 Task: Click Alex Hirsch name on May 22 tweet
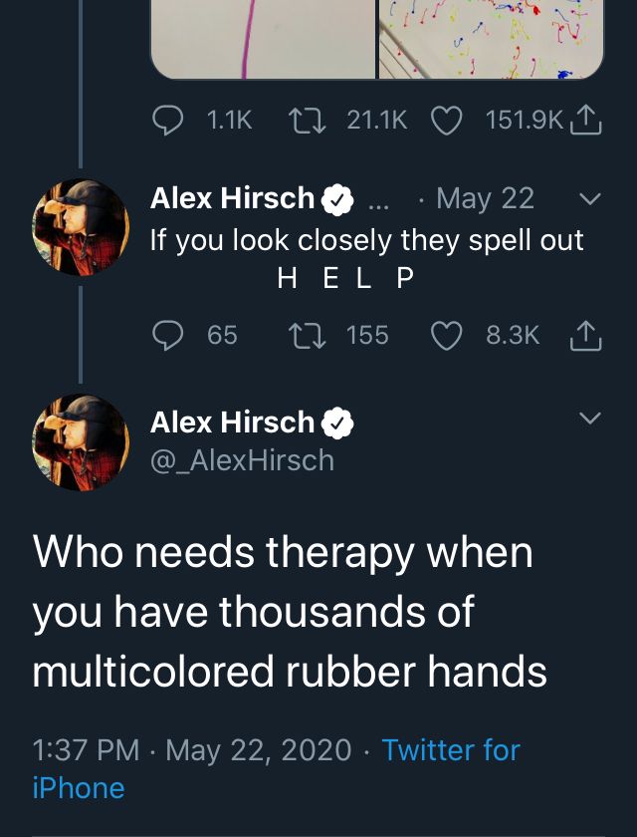pyautogui.click(x=233, y=198)
